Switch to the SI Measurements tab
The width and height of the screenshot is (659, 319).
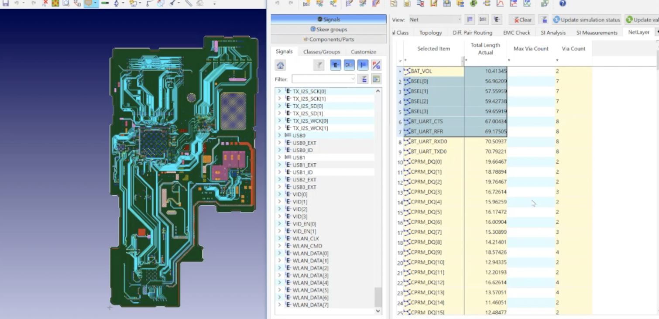pyautogui.click(x=597, y=33)
